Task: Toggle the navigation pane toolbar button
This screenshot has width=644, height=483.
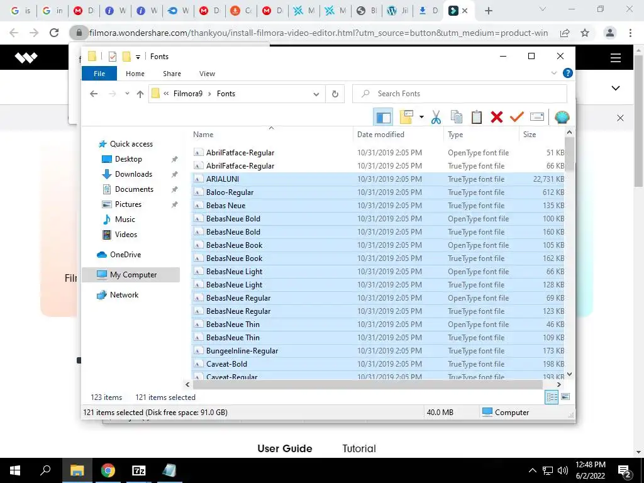Action: coord(383,118)
